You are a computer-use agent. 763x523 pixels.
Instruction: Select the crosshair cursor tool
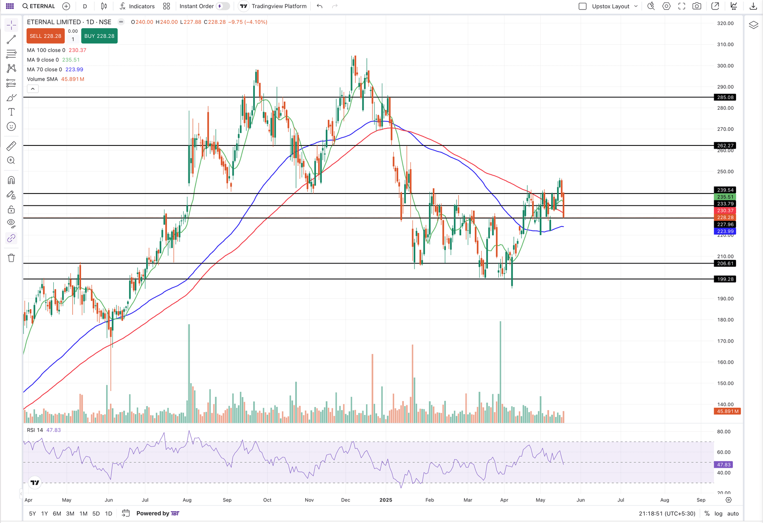click(12, 25)
